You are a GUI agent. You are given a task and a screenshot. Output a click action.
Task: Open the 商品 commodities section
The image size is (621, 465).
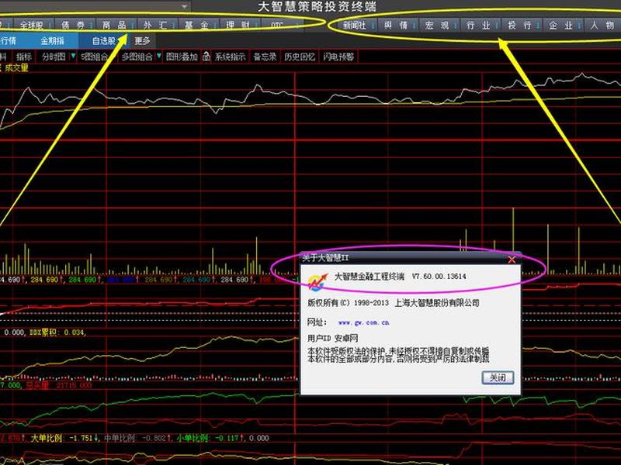point(115,26)
